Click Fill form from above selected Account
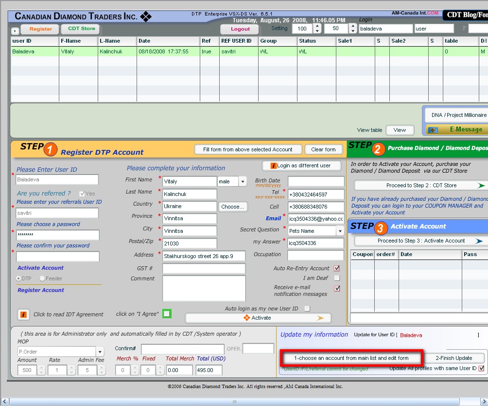The image size is (488, 406). coord(248,149)
